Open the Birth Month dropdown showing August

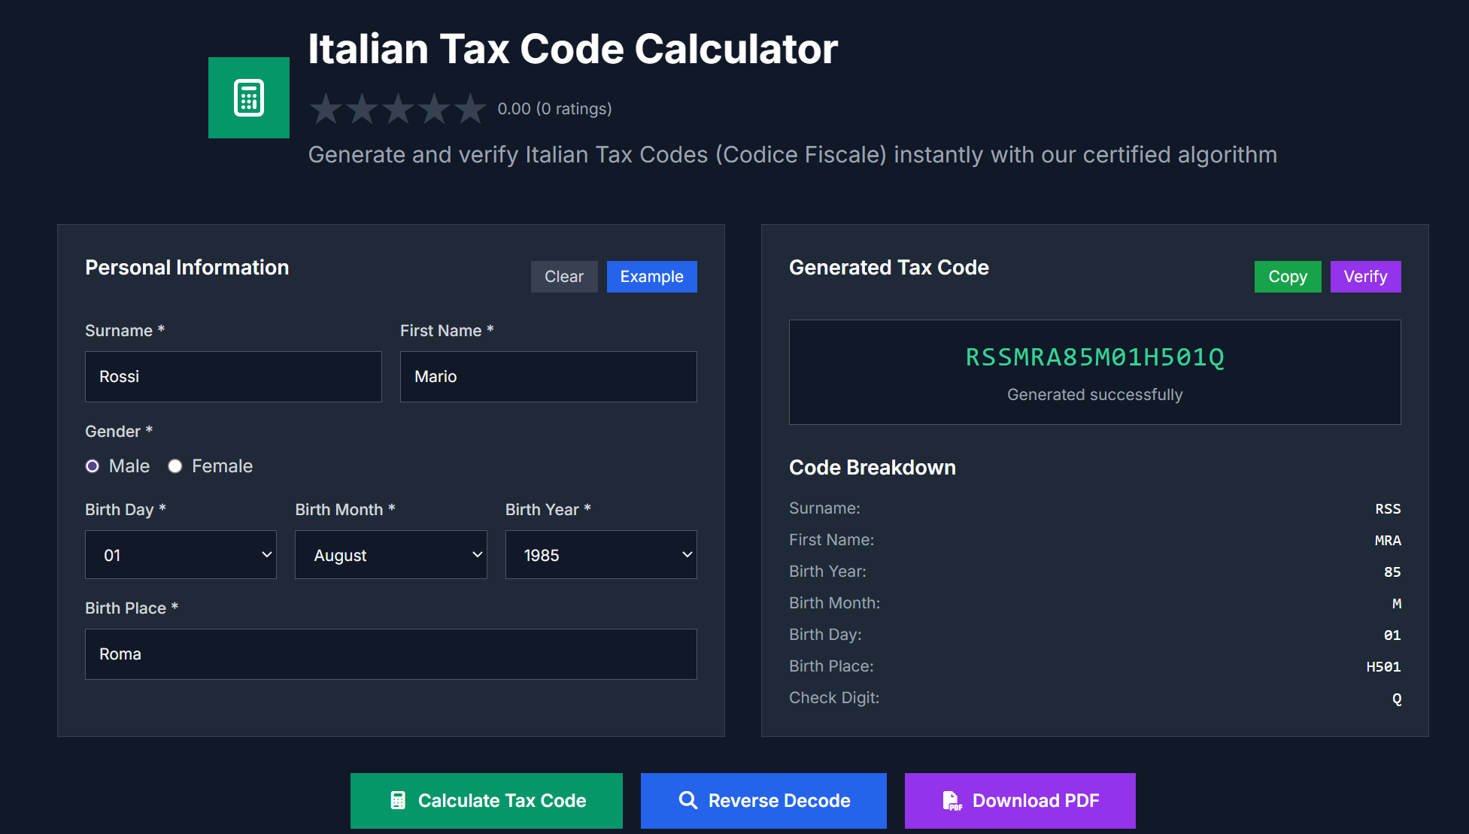390,554
